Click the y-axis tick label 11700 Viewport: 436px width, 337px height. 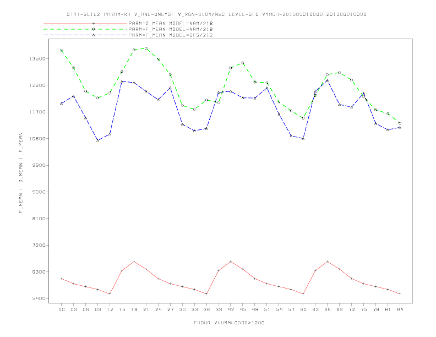point(37,112)
